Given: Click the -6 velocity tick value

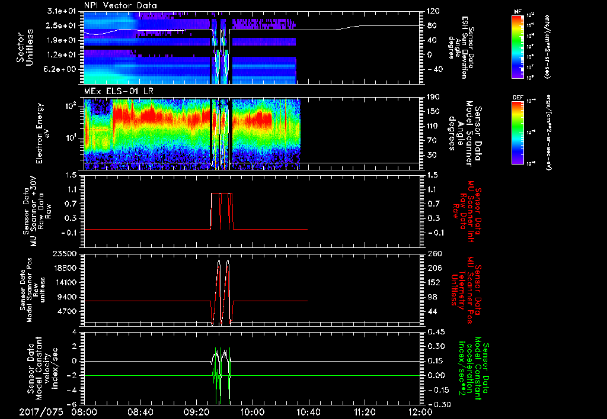Looking at the screenshot, I should pyautogui.click(x=72, y=404).
